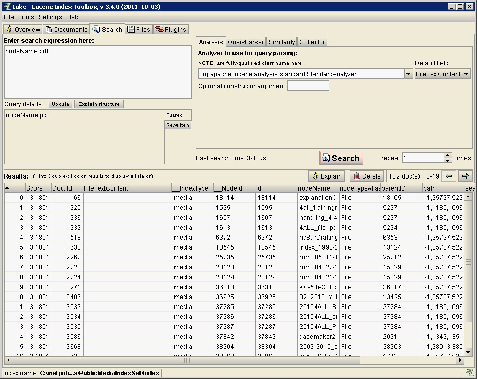Viewport: 477px width, 379px height.
Task: Click the Score column header
Action: pyautogui.click(x=38, y=188)
